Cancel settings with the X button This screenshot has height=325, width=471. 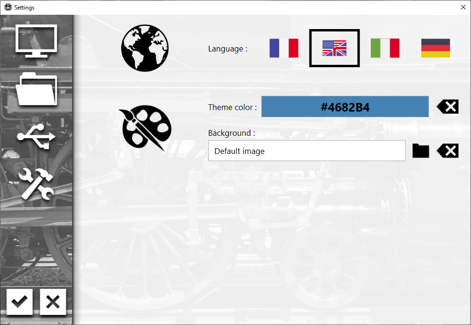tap(53, 302)
